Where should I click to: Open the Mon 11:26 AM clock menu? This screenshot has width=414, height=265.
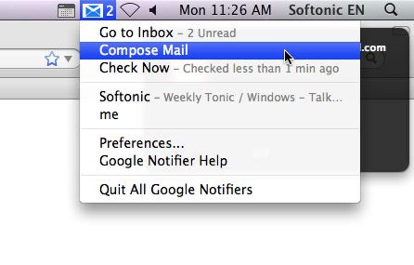coord(225,10)
